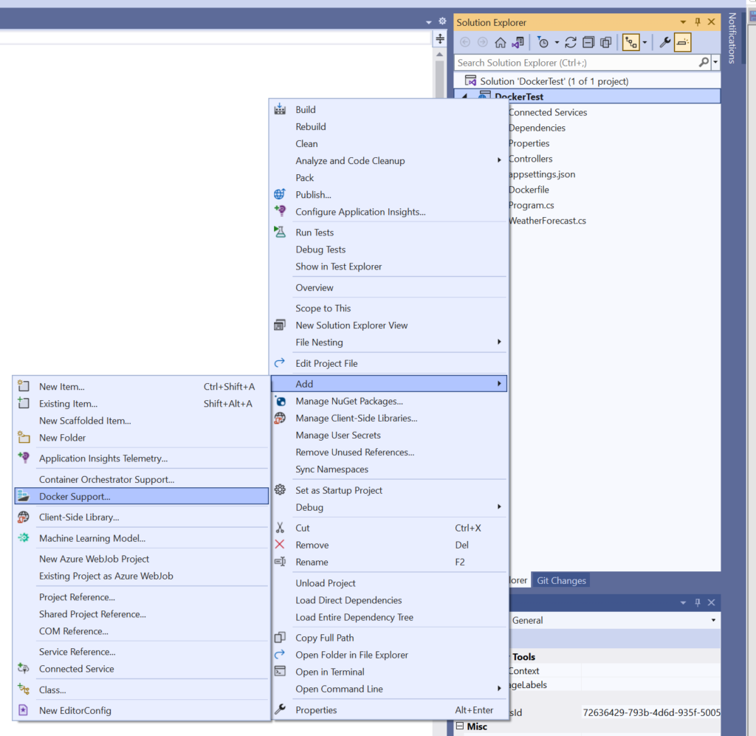Viewport: 756px width, 736px height.
Task: Click the New Solution Explorer View icon
Action: (280, 325)
